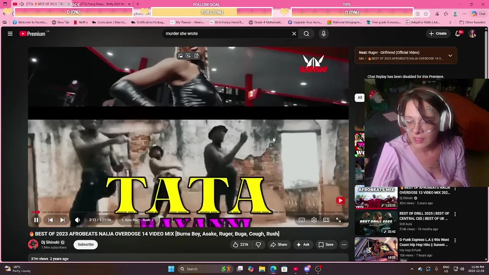Screen dimensions: 489x275
Task: Open the Create menu button
Action: 438,34
